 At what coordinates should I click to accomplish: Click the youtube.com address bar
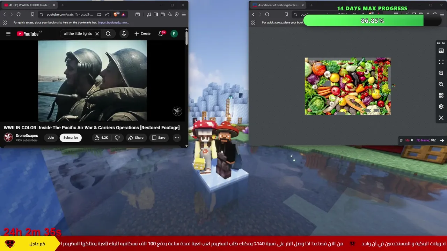pos(69,14)
